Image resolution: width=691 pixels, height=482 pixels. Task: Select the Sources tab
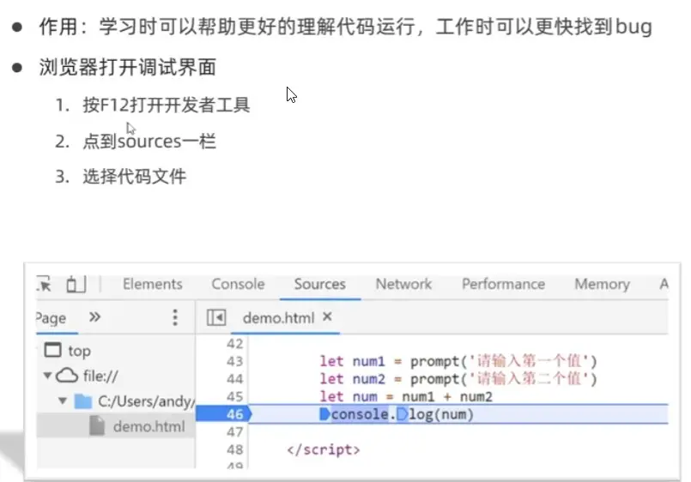pyautogui.click(x=320, y=284)
